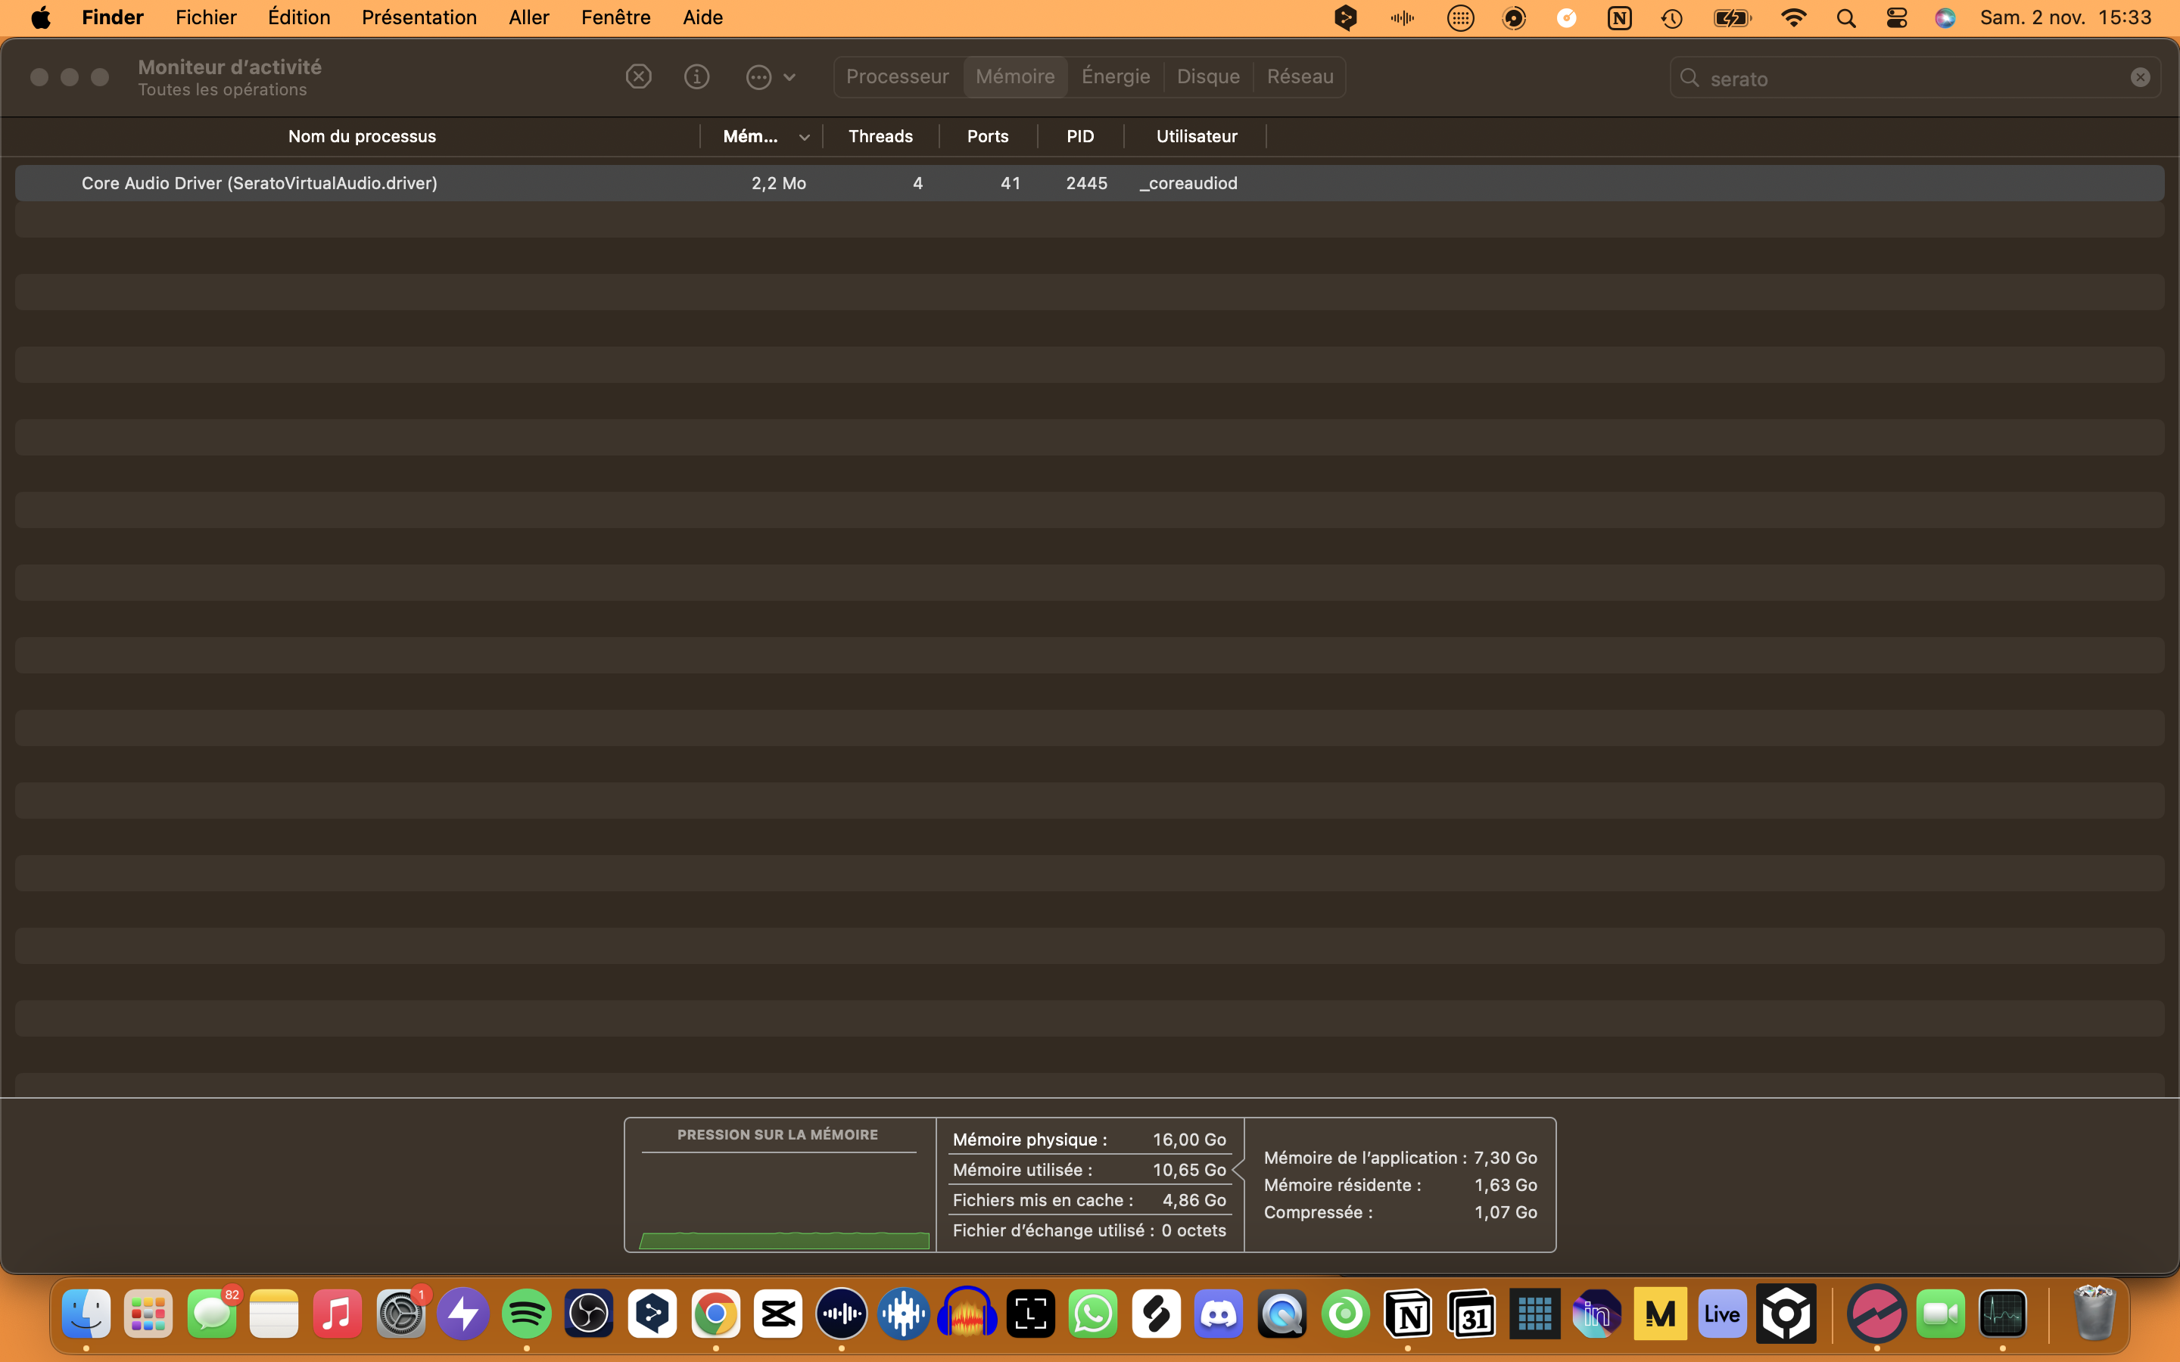This screenshot has width=2180, height=1362.
Task: Click the search field containing serato
Action: [1910, 79]
